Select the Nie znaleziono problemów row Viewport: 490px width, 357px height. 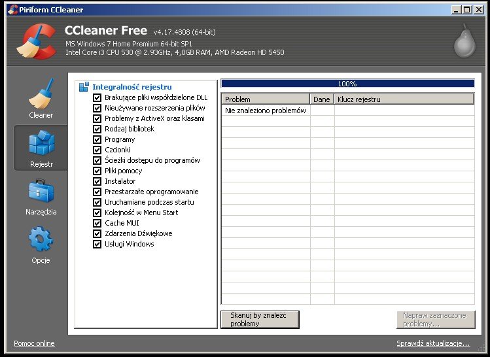pos(348,110)
